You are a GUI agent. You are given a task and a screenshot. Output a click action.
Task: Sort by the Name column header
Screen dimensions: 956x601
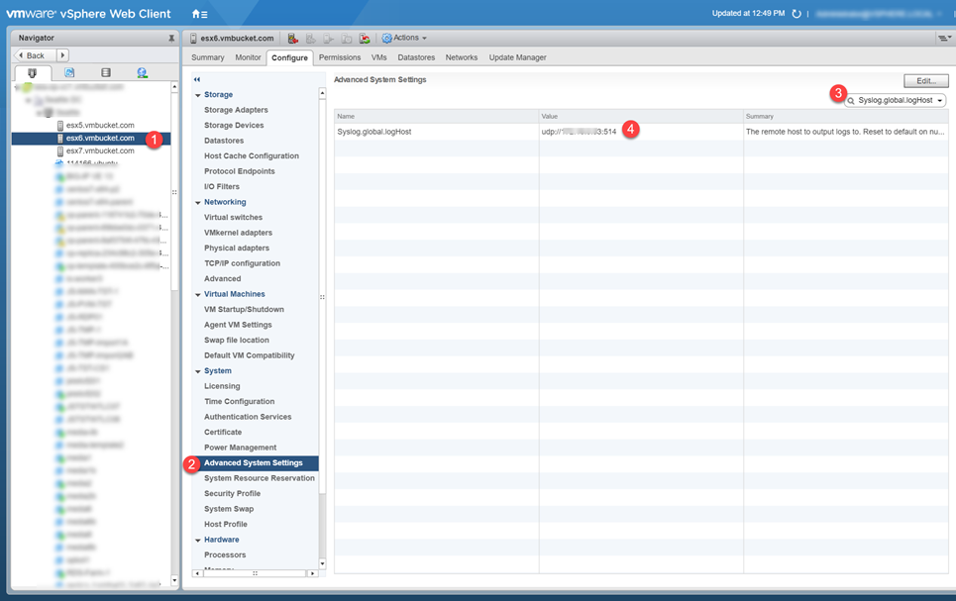click(x=437, y=117)
